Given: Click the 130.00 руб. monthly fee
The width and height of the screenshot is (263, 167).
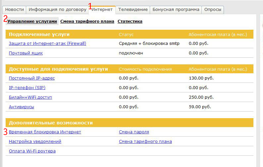Looking at the screenshot, I should click(201, 78).
